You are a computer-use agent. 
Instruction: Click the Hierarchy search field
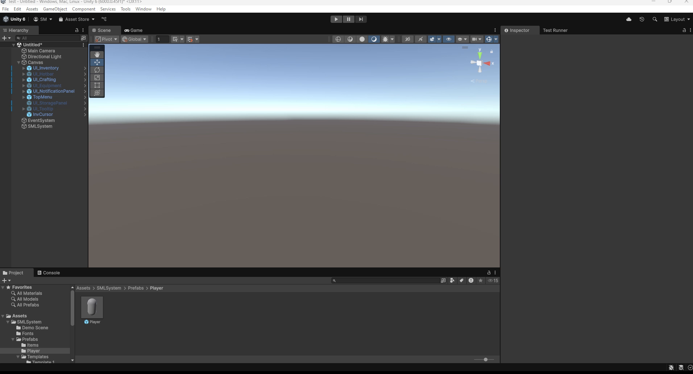pyautogui.click(x=48, y=38)
